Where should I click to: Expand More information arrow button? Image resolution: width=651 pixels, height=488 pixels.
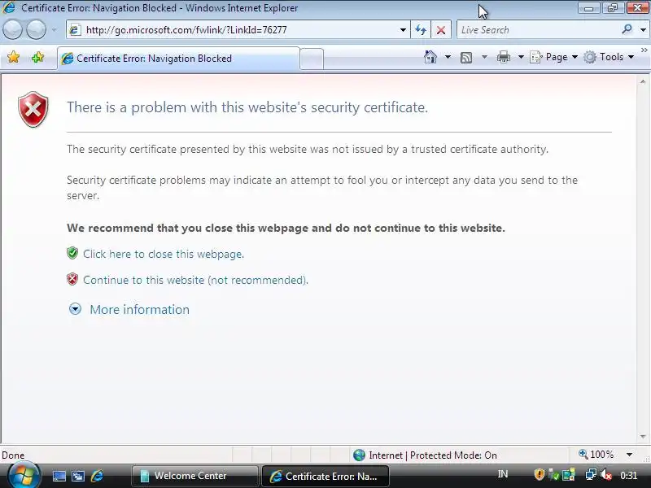75,309
